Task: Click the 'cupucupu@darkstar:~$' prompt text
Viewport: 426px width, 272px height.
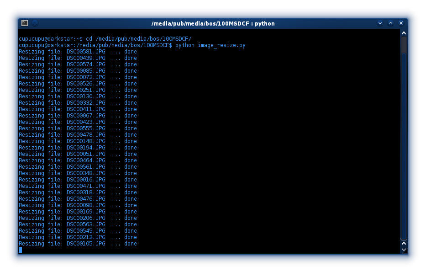Action: coord(51,39)
